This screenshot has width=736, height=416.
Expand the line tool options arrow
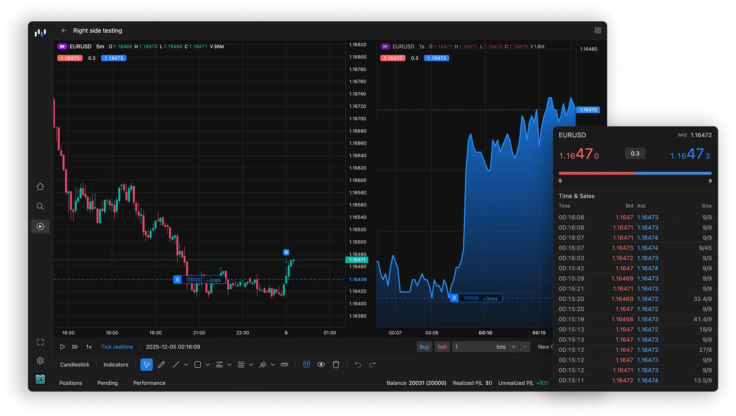[186, 365]
